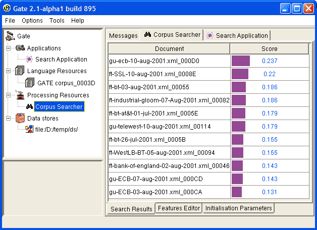Click the Applications gears icon
317x230 pixels.
click(x=20, y=48)
